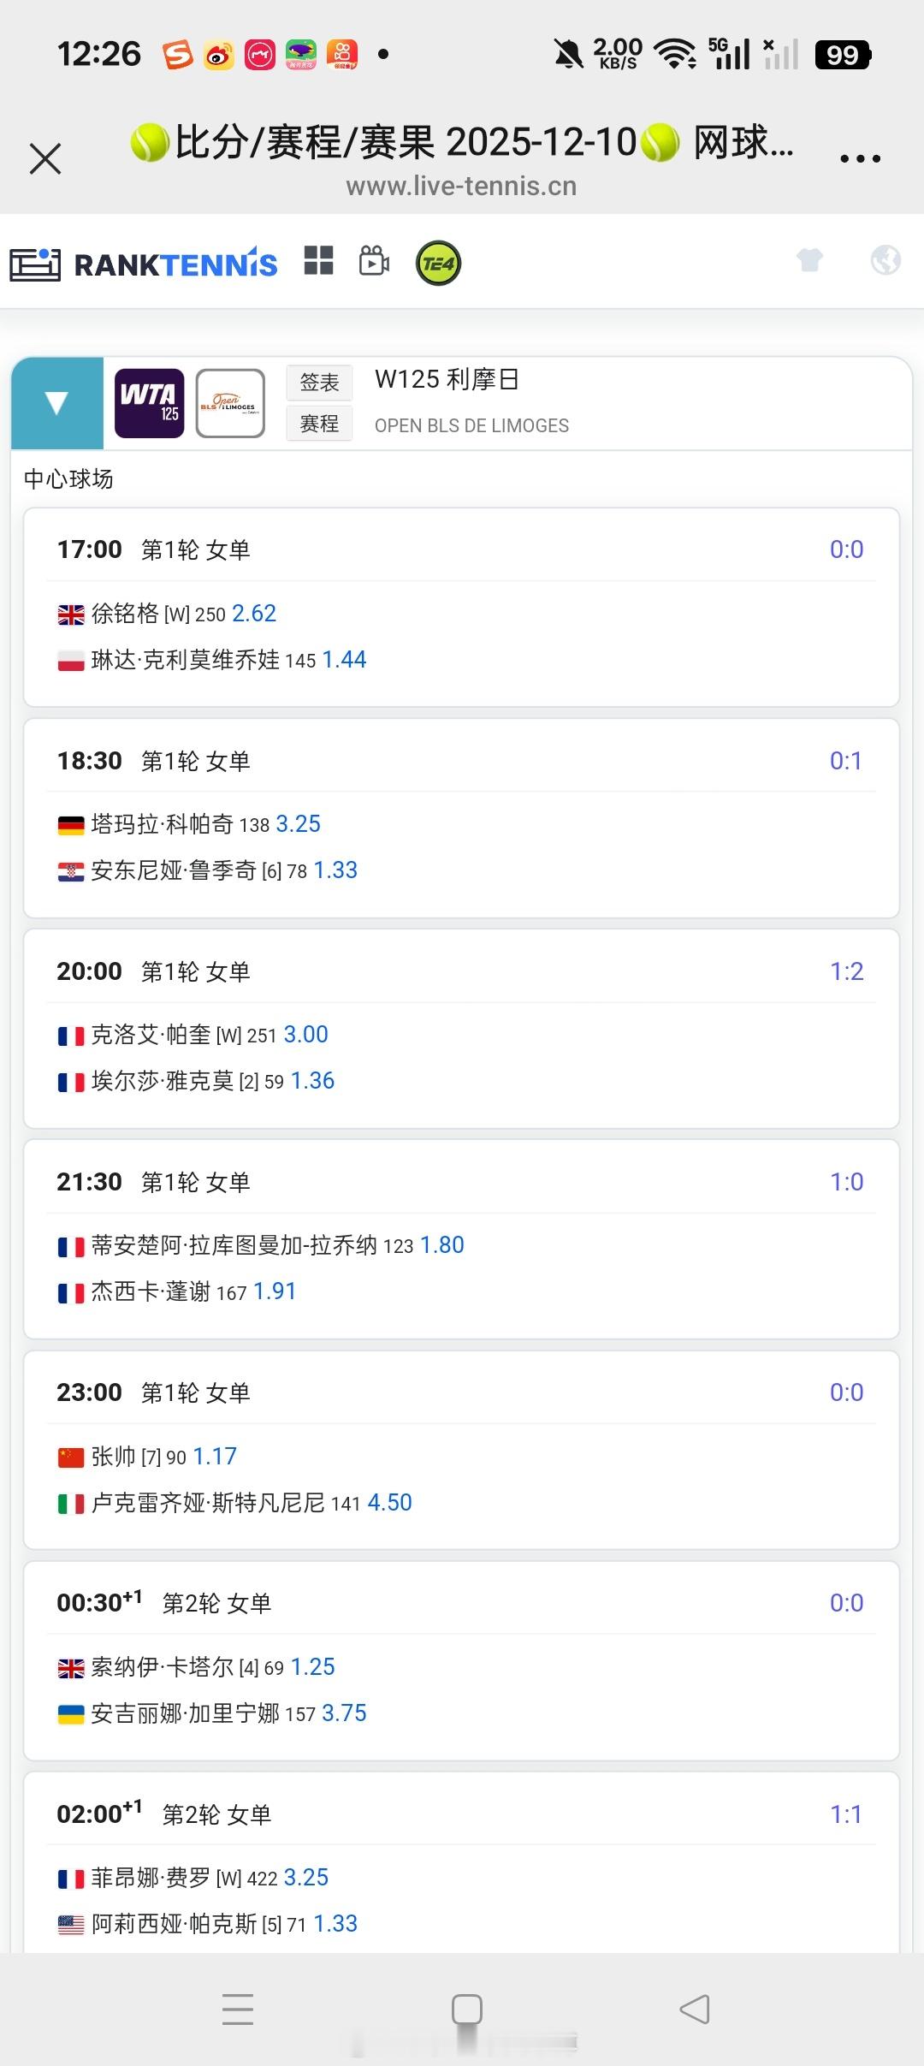This screenshot has width=924, height=2066.
Task: Open the W125 利摩日 tournament title
Action: tap(447, 379)
